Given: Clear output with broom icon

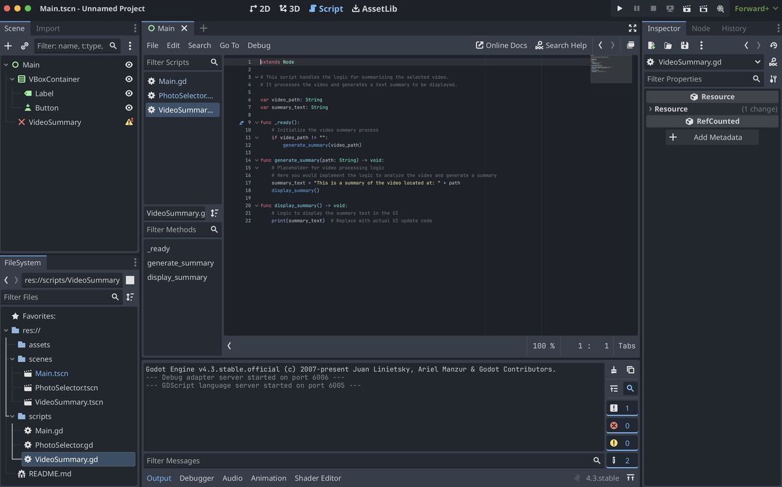Looking at the screenshot, I should click(614, 369).
